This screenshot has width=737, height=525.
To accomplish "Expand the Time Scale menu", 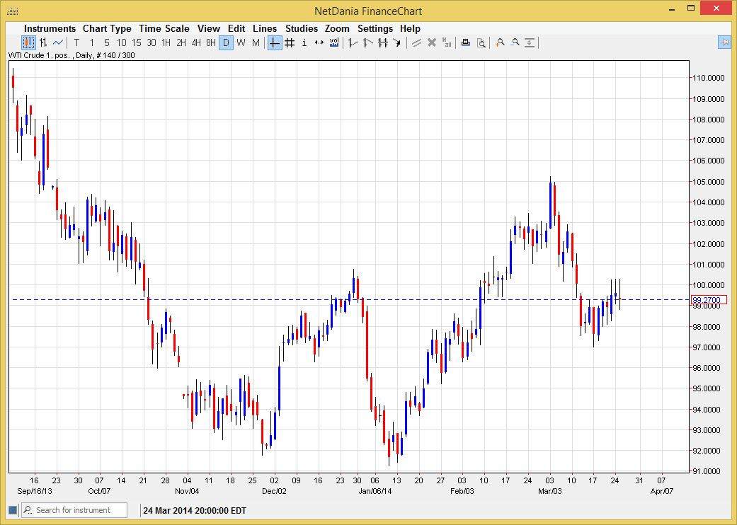I will [164, 28].
